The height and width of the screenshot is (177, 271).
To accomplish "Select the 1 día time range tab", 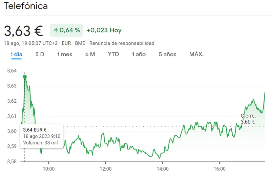I will [x=16, y=54].
